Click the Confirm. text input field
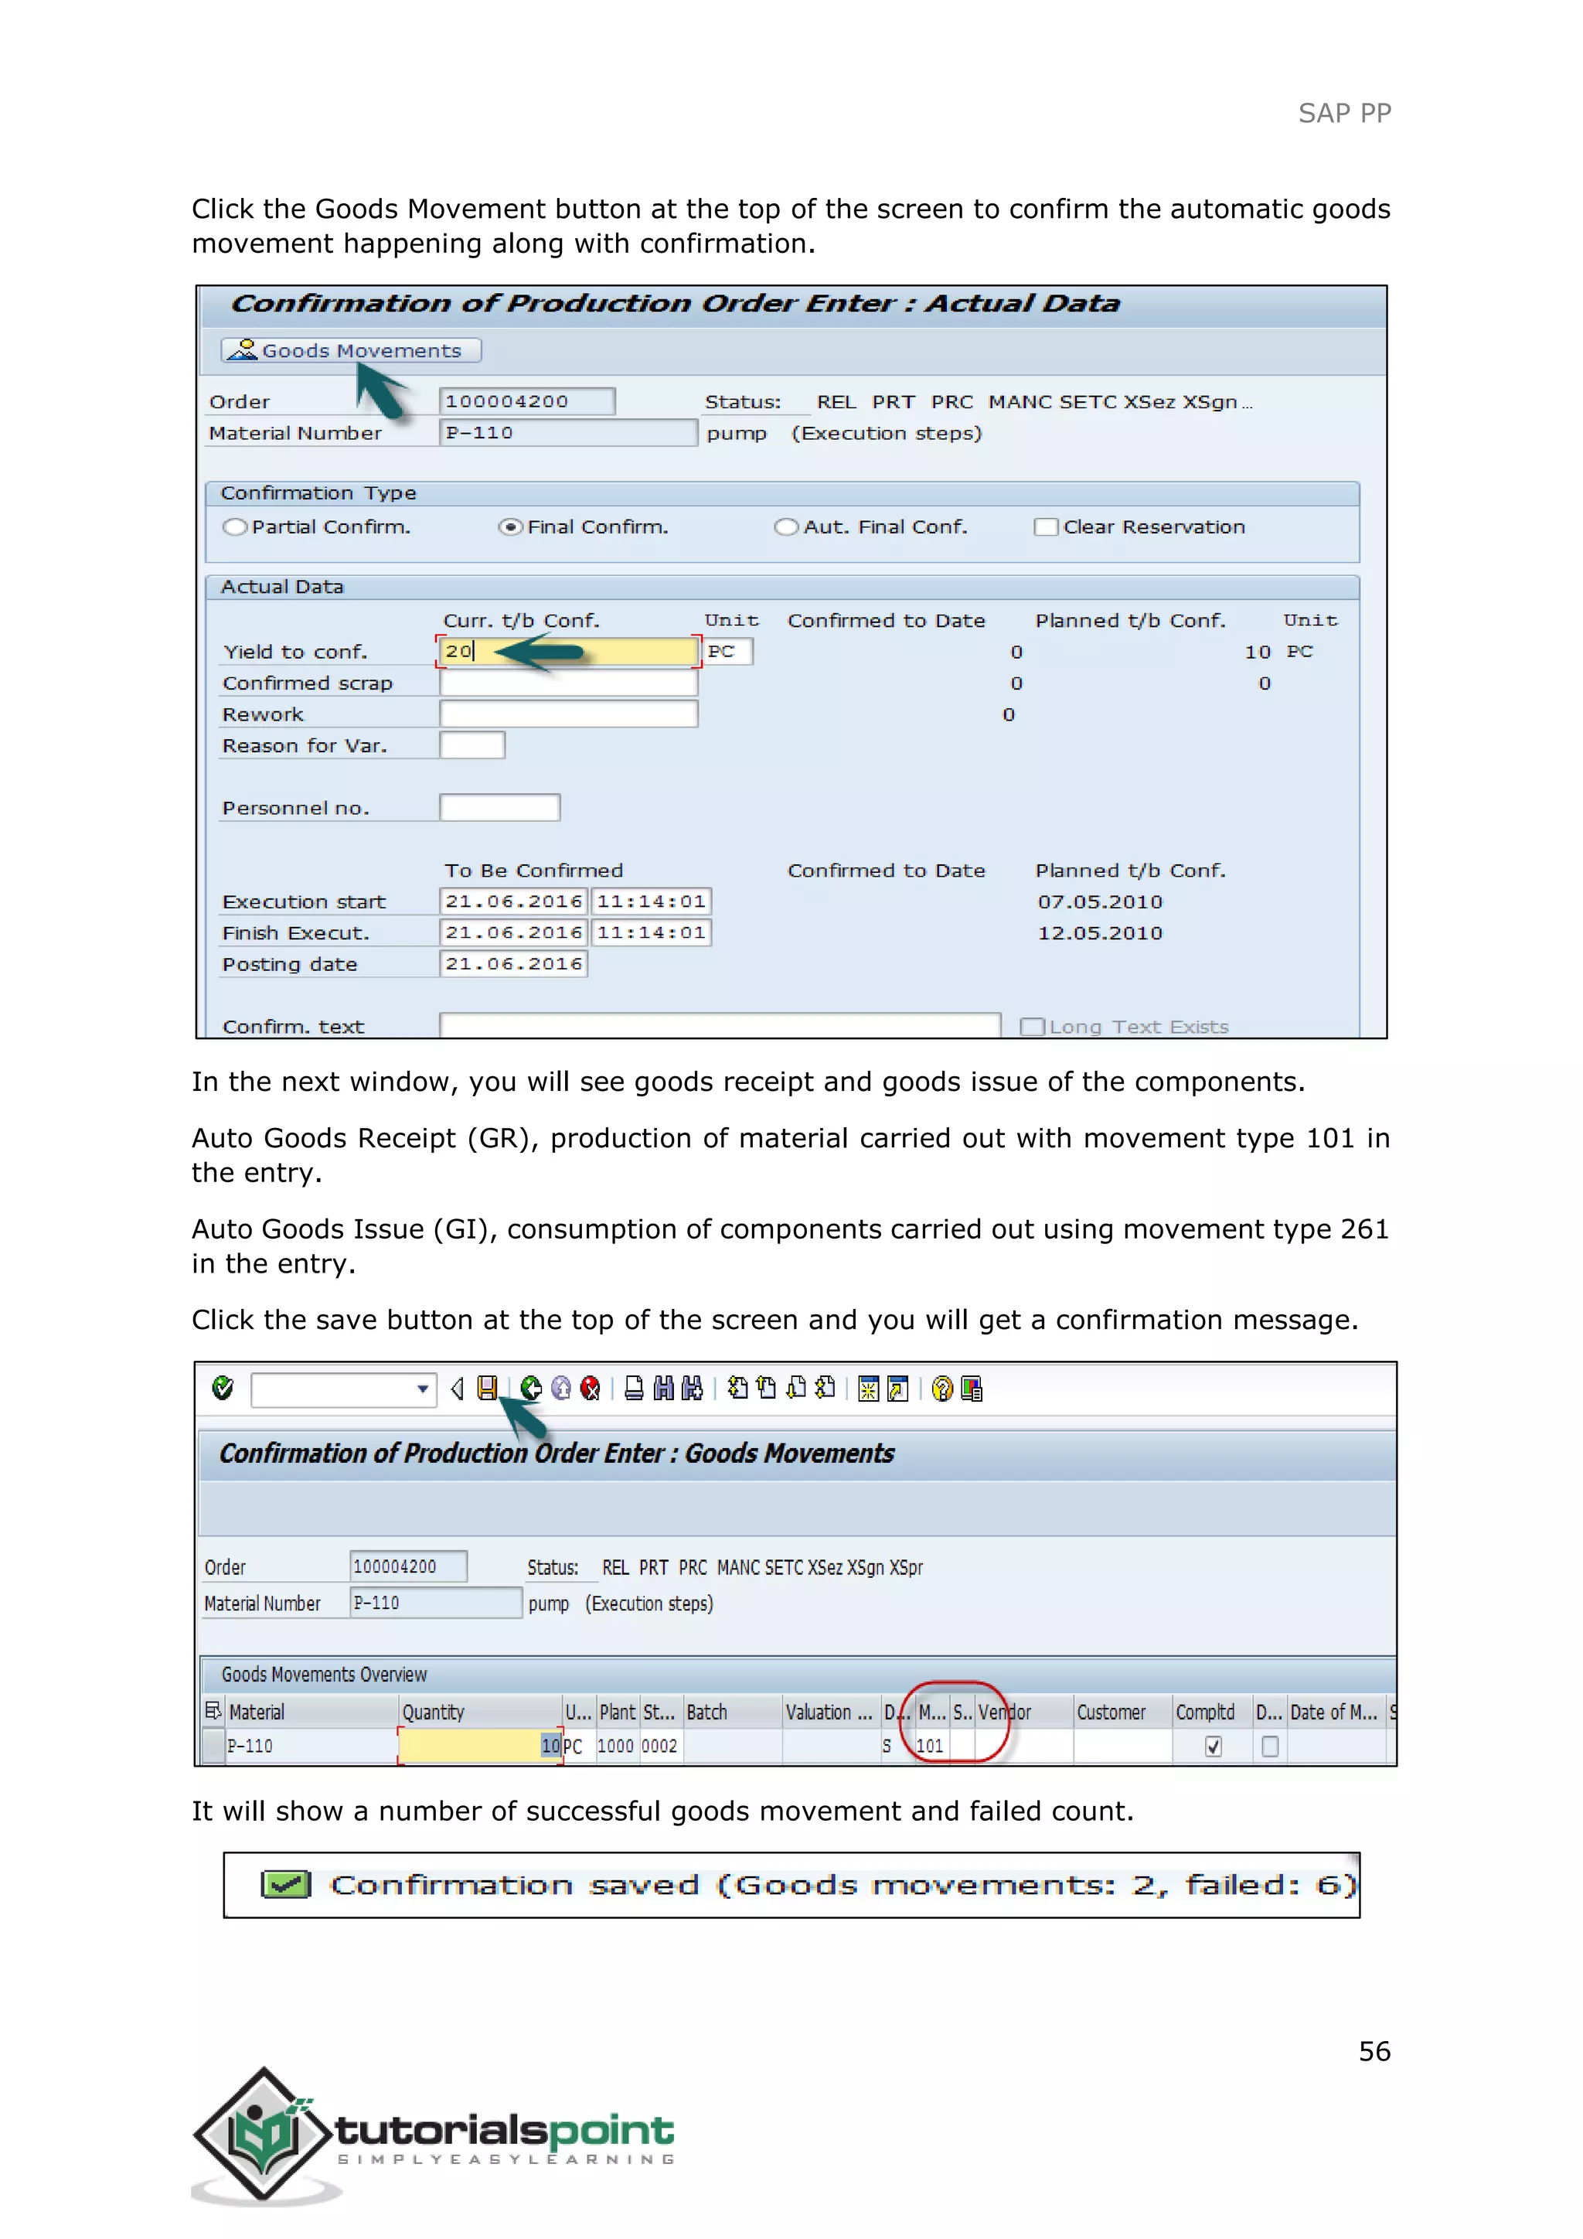Viewport: 1583px width, 2239px height. click(720, 1025)
